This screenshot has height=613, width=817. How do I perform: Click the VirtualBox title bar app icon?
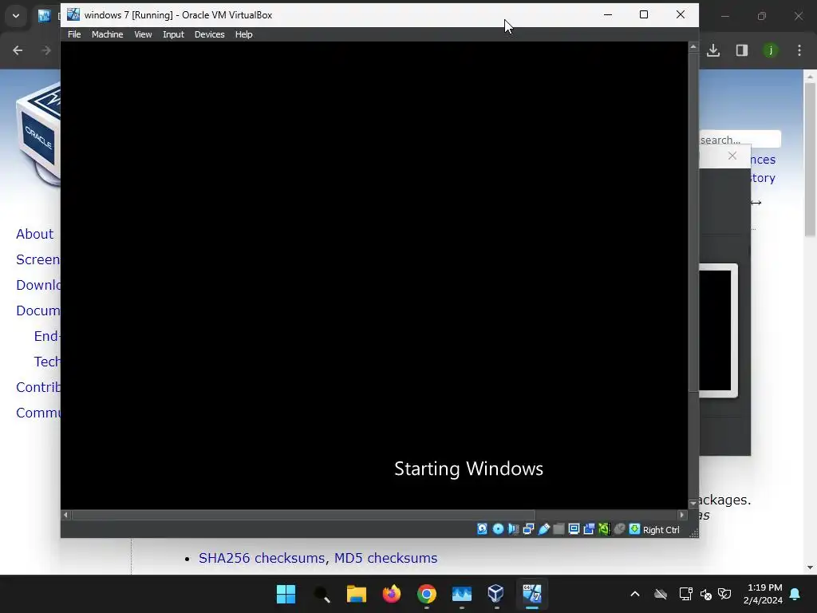tap(73, 14)
